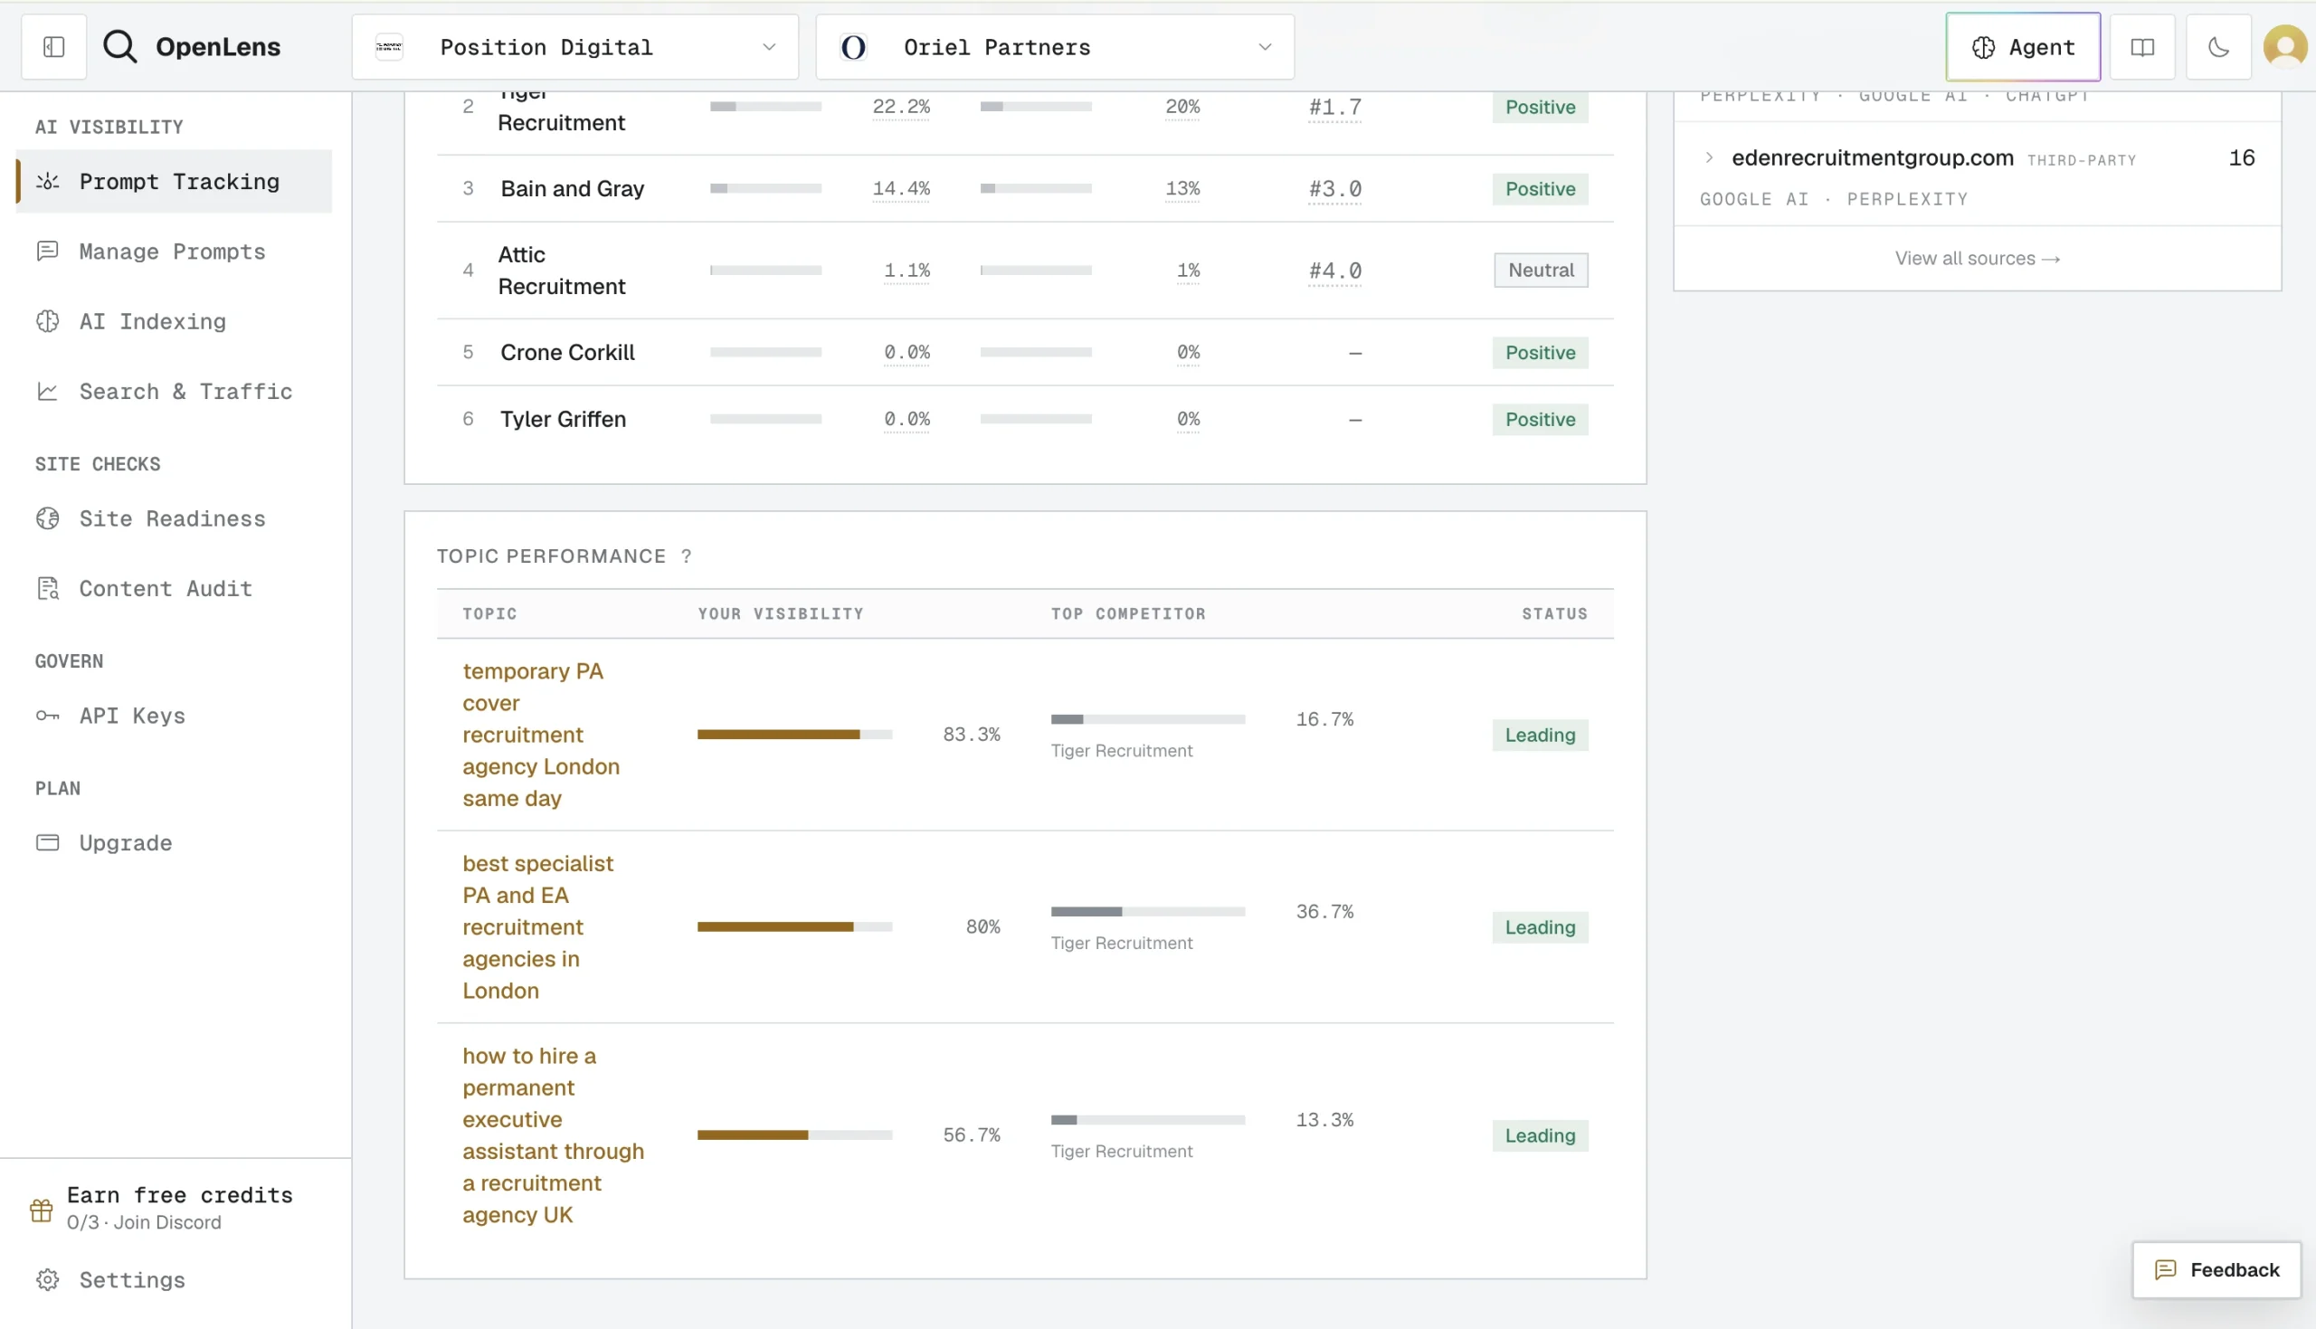Click the API Keys key icon

[x=47, y=716]
